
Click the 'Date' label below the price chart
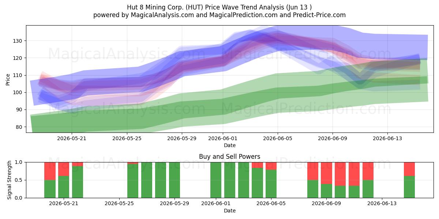pyautogui.click(x=230, y=145)
